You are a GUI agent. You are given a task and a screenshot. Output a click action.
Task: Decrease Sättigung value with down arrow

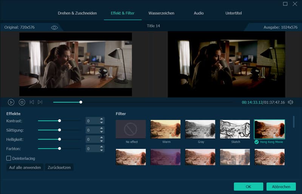[101, 132]
